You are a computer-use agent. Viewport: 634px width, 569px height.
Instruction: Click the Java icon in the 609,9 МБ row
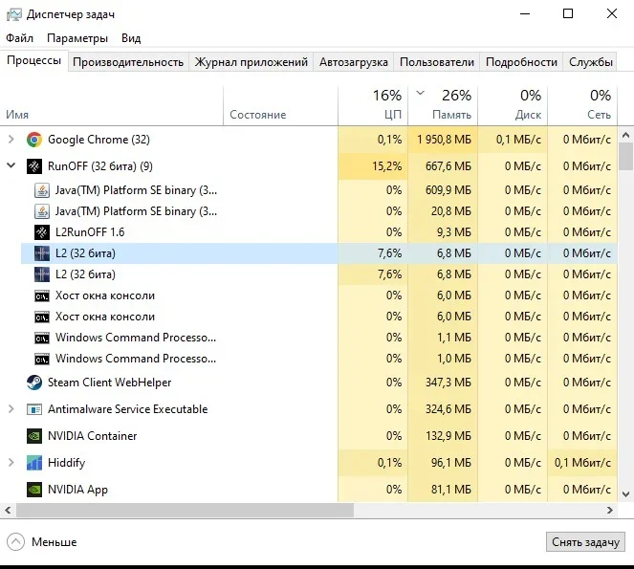42,190
